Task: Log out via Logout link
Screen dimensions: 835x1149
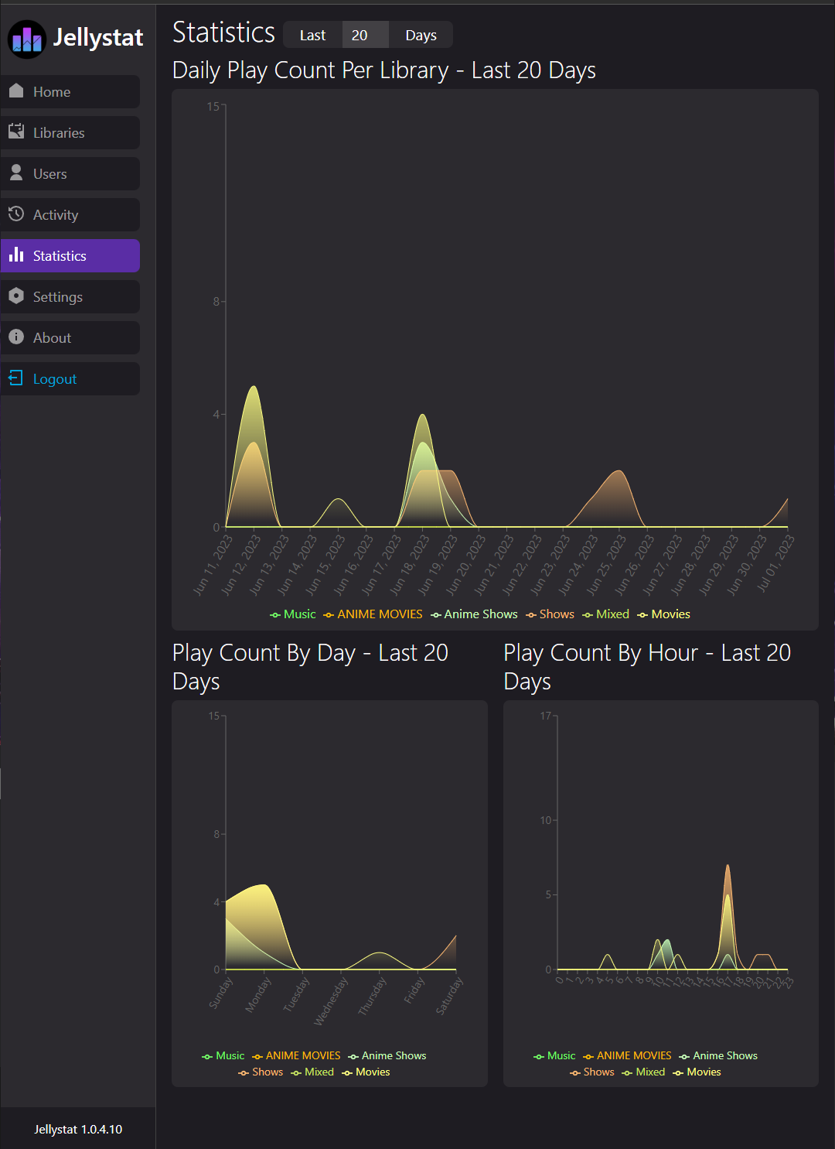Action: point(70,378)
